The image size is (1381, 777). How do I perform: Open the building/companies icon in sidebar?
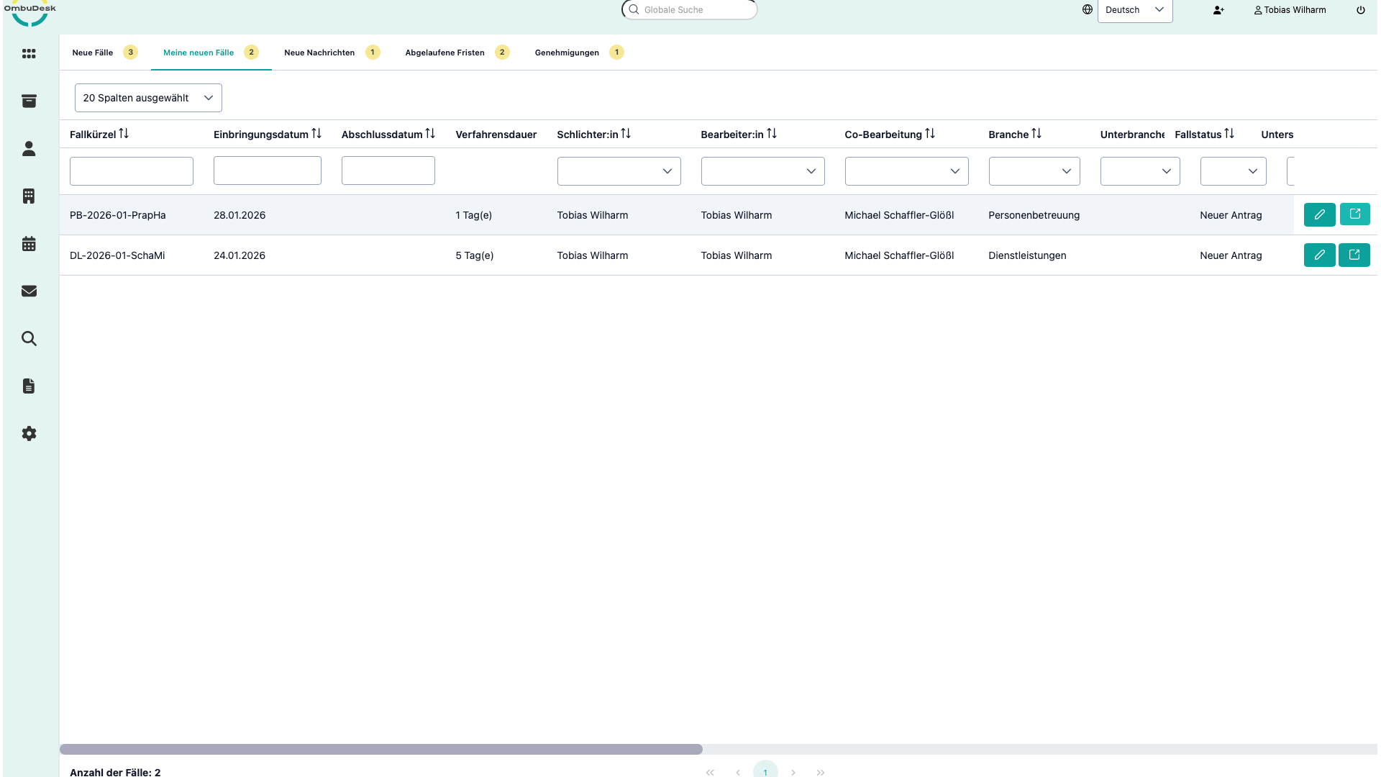coord(29,196)
